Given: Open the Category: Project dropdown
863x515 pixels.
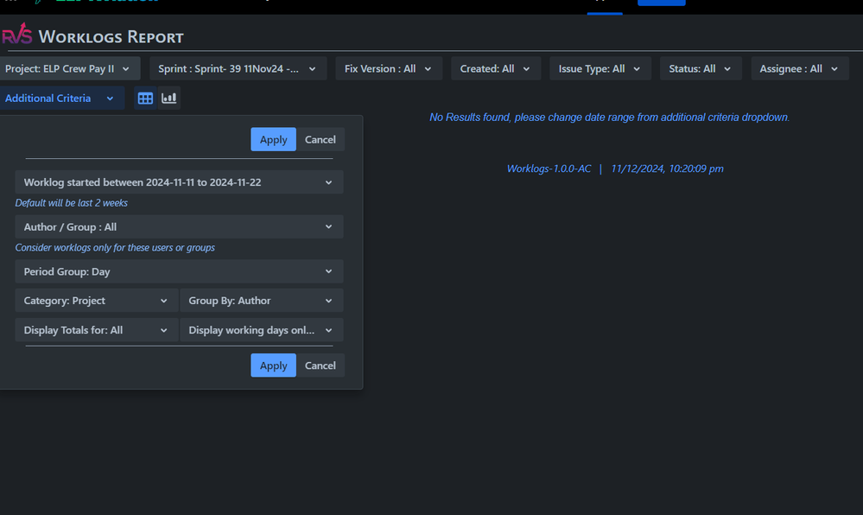Looking at the screenshot, I should pos(95,300).
